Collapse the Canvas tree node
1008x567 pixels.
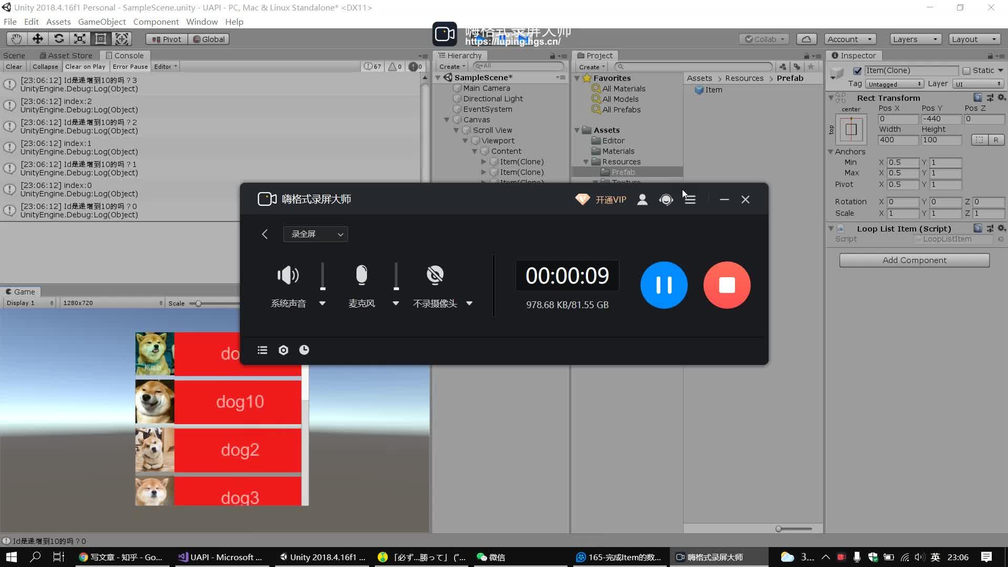coord(447,120)
